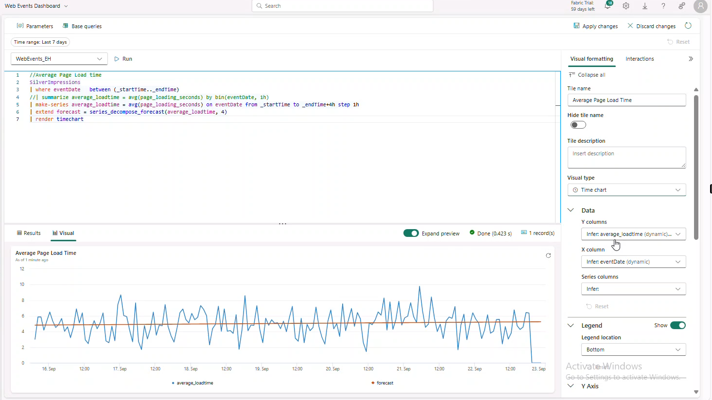The height and width of the screenshot is (400, 712).
Task: Apply changes to the dashboard
Action: click(x=595, y=26)
